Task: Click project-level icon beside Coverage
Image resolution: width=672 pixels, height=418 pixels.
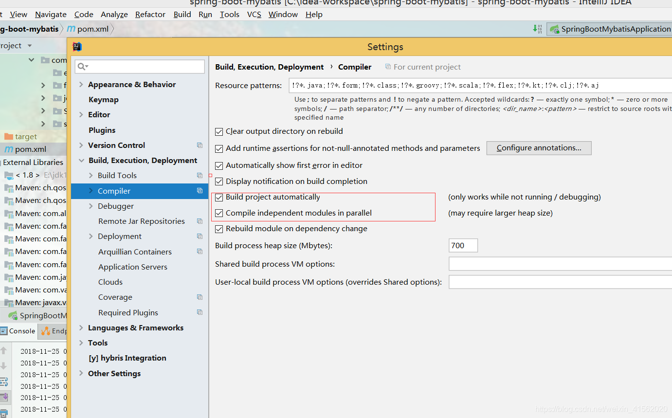Action: [200, 297]
